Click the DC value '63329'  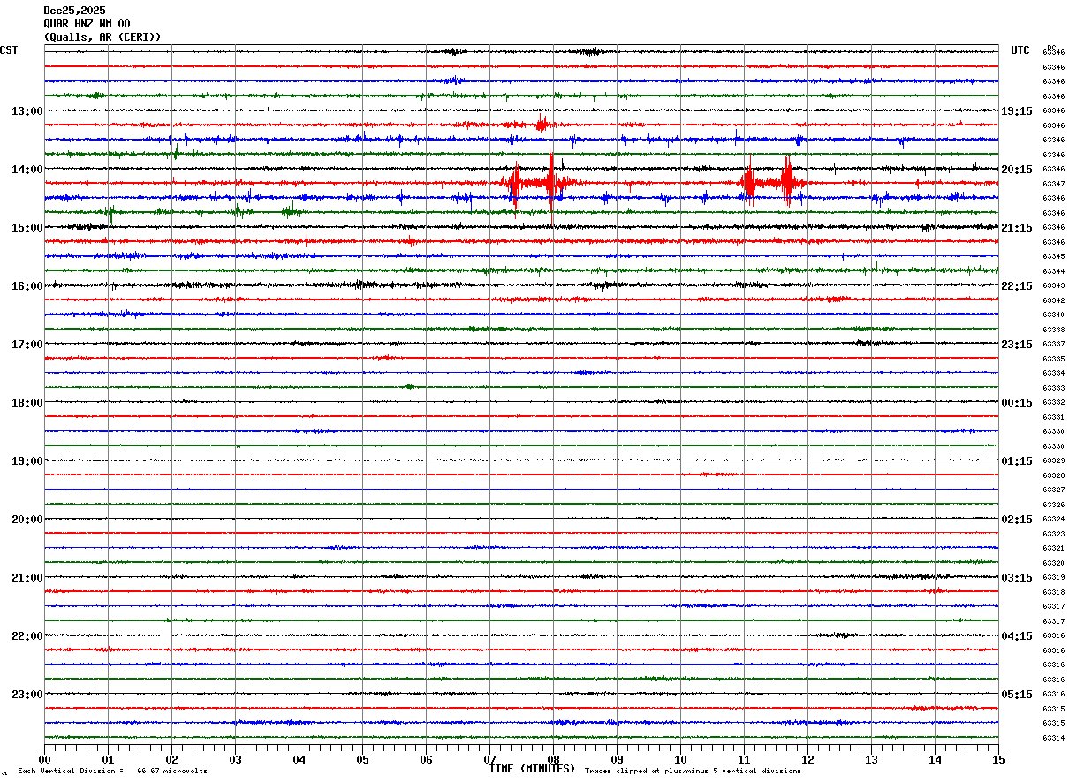[x=1053, y=460]
